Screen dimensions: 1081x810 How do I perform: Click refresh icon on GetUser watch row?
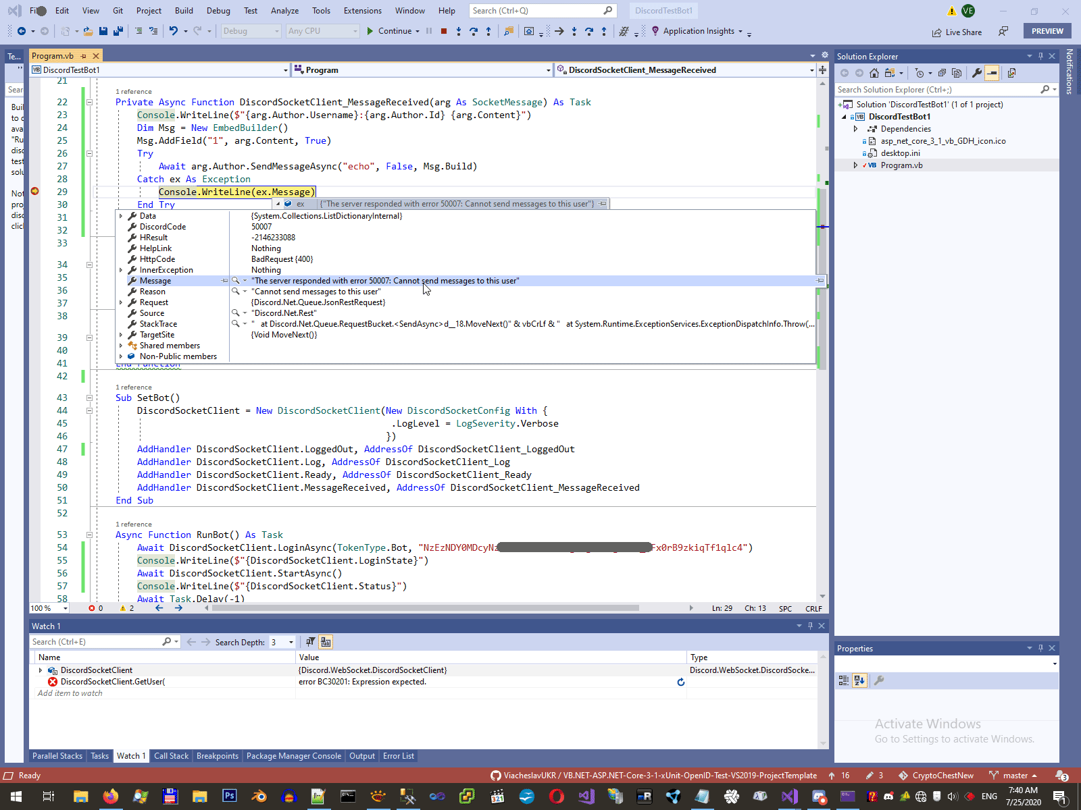[x=680, y=682]
